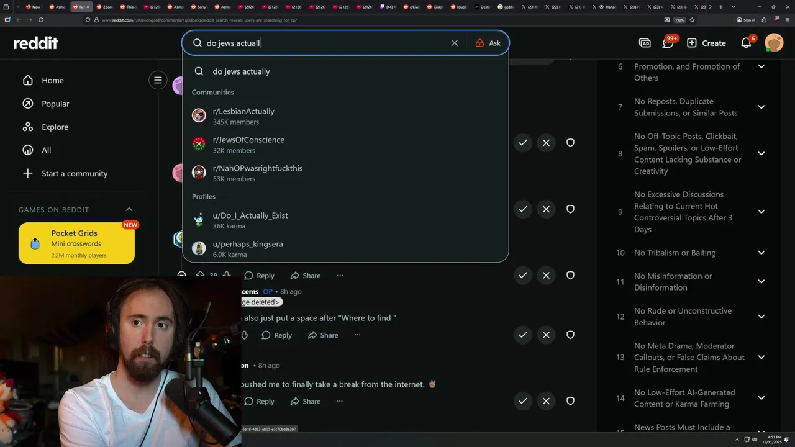Click the reddit.com address bar URL

199,20
